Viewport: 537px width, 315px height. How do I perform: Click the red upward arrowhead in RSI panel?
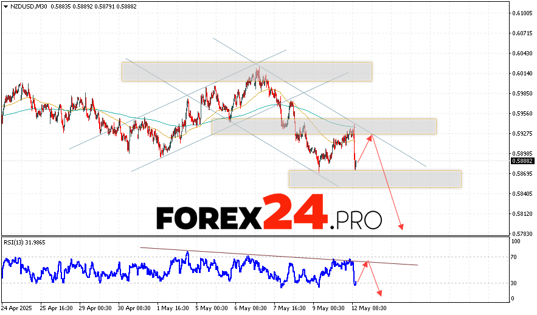(367, 263)
